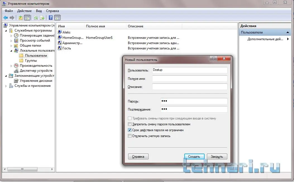
Task: Expand the Общие папки node
Action: 11,46
